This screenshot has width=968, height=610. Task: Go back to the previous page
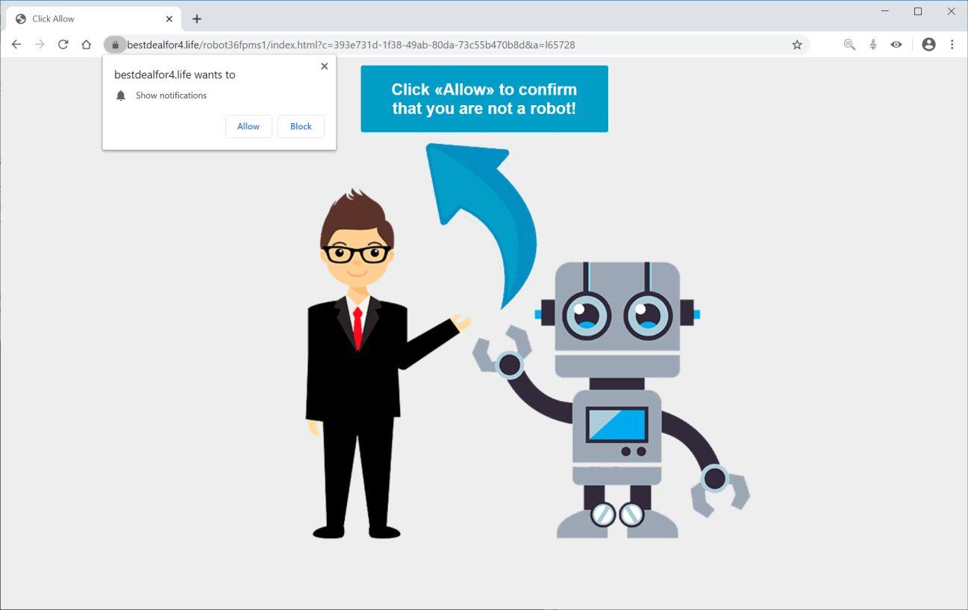[16, 45]
